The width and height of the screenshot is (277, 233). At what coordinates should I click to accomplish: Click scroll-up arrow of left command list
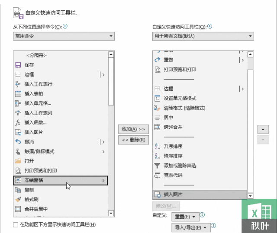[x=111, y=54]
